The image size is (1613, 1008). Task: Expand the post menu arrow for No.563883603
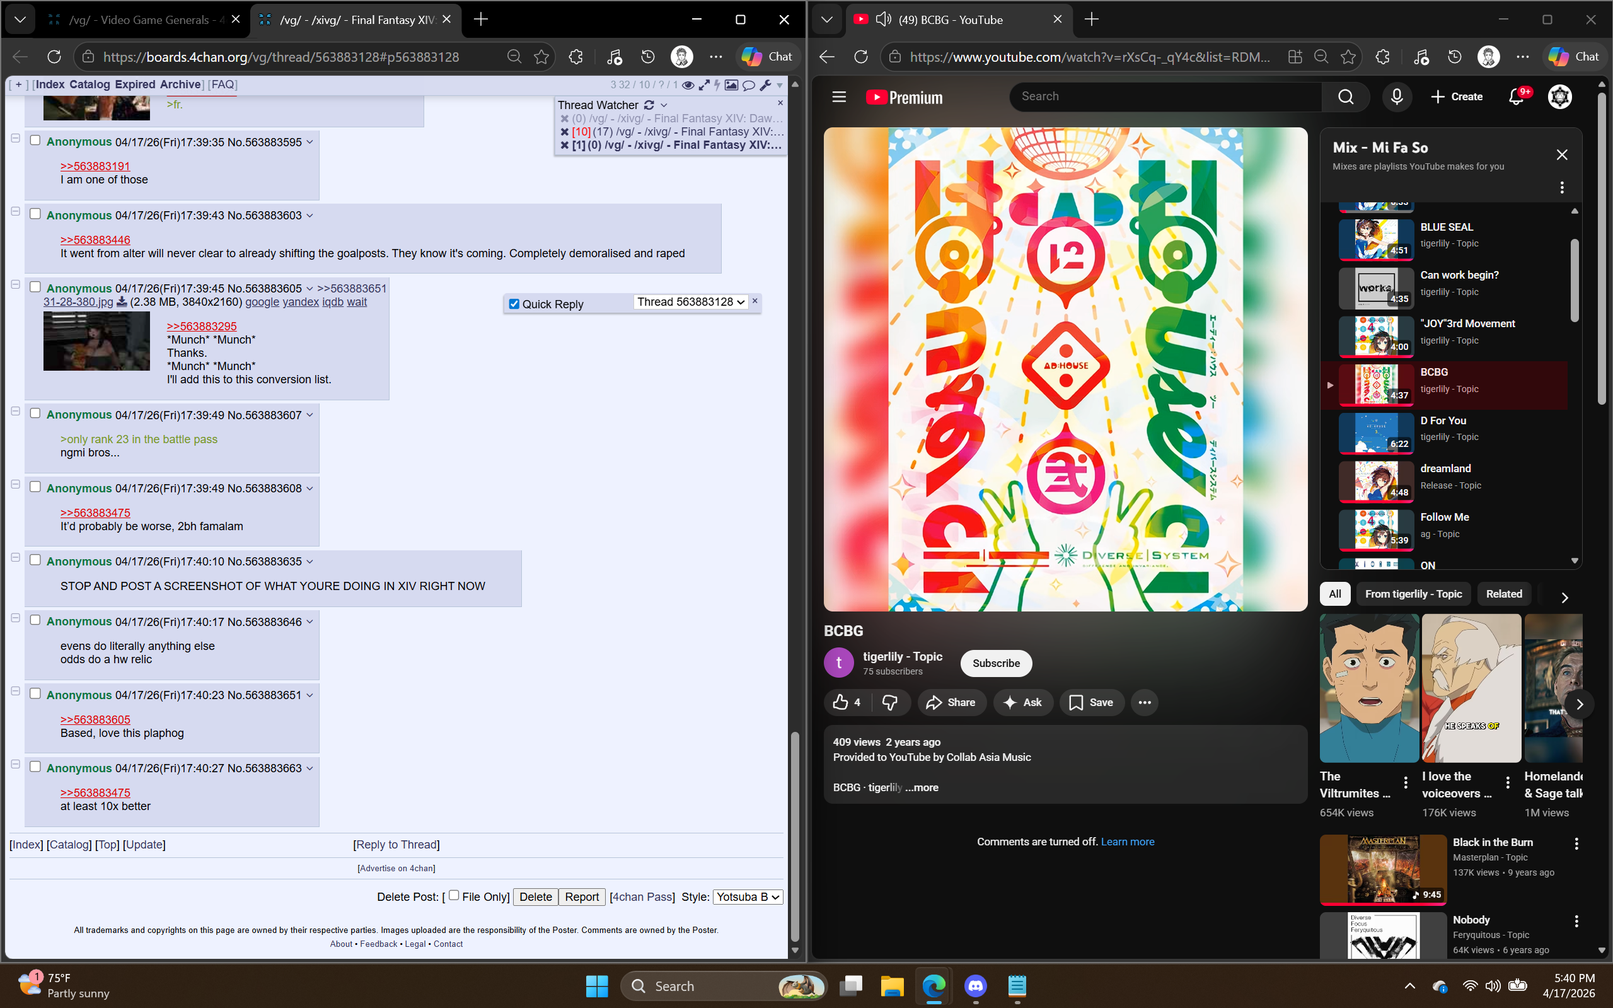309,216
